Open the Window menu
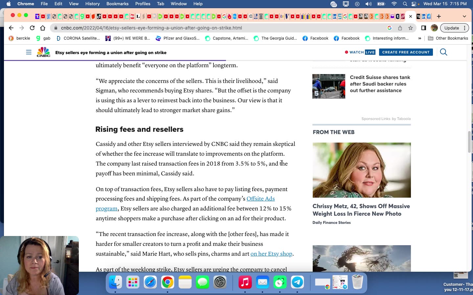 179,4
